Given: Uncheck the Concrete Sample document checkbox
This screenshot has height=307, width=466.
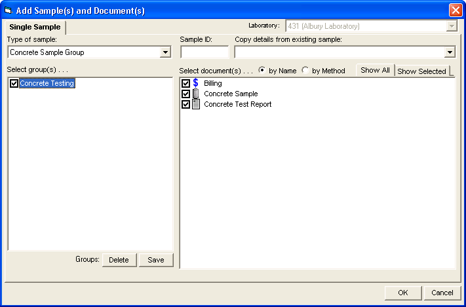Looking at the screenshot, I should pyautogui.click(x=185, y=94).
